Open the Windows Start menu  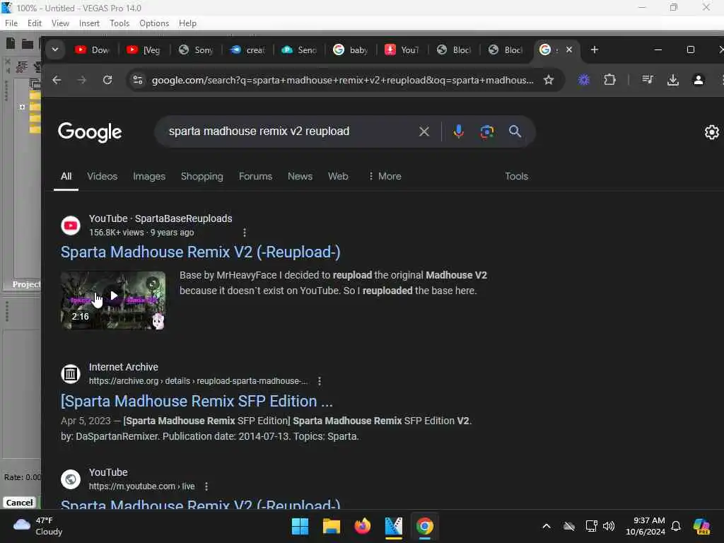click(300, 526)
